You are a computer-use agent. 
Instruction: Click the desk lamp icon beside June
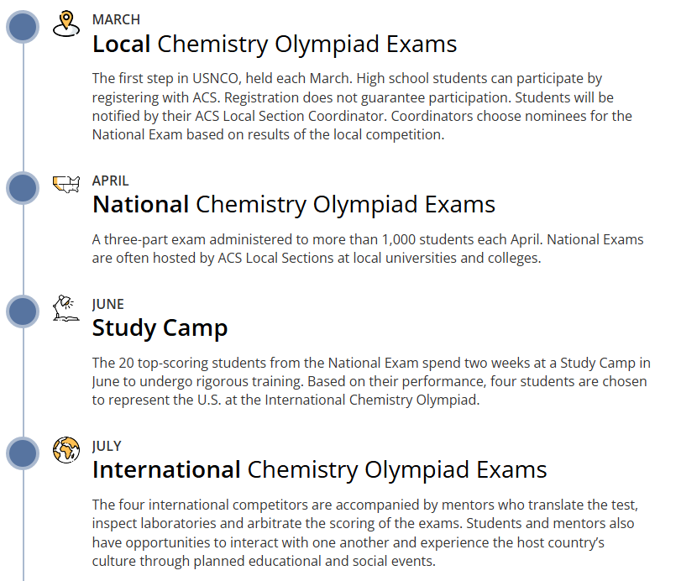[x=65, y=308]
